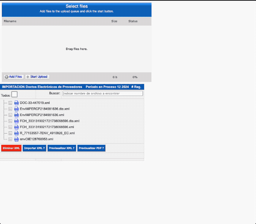Select file name FCH_3331319021721738068596.dte.xml
Viewport: 256px width, 224px height.
[x=50, y=121]
